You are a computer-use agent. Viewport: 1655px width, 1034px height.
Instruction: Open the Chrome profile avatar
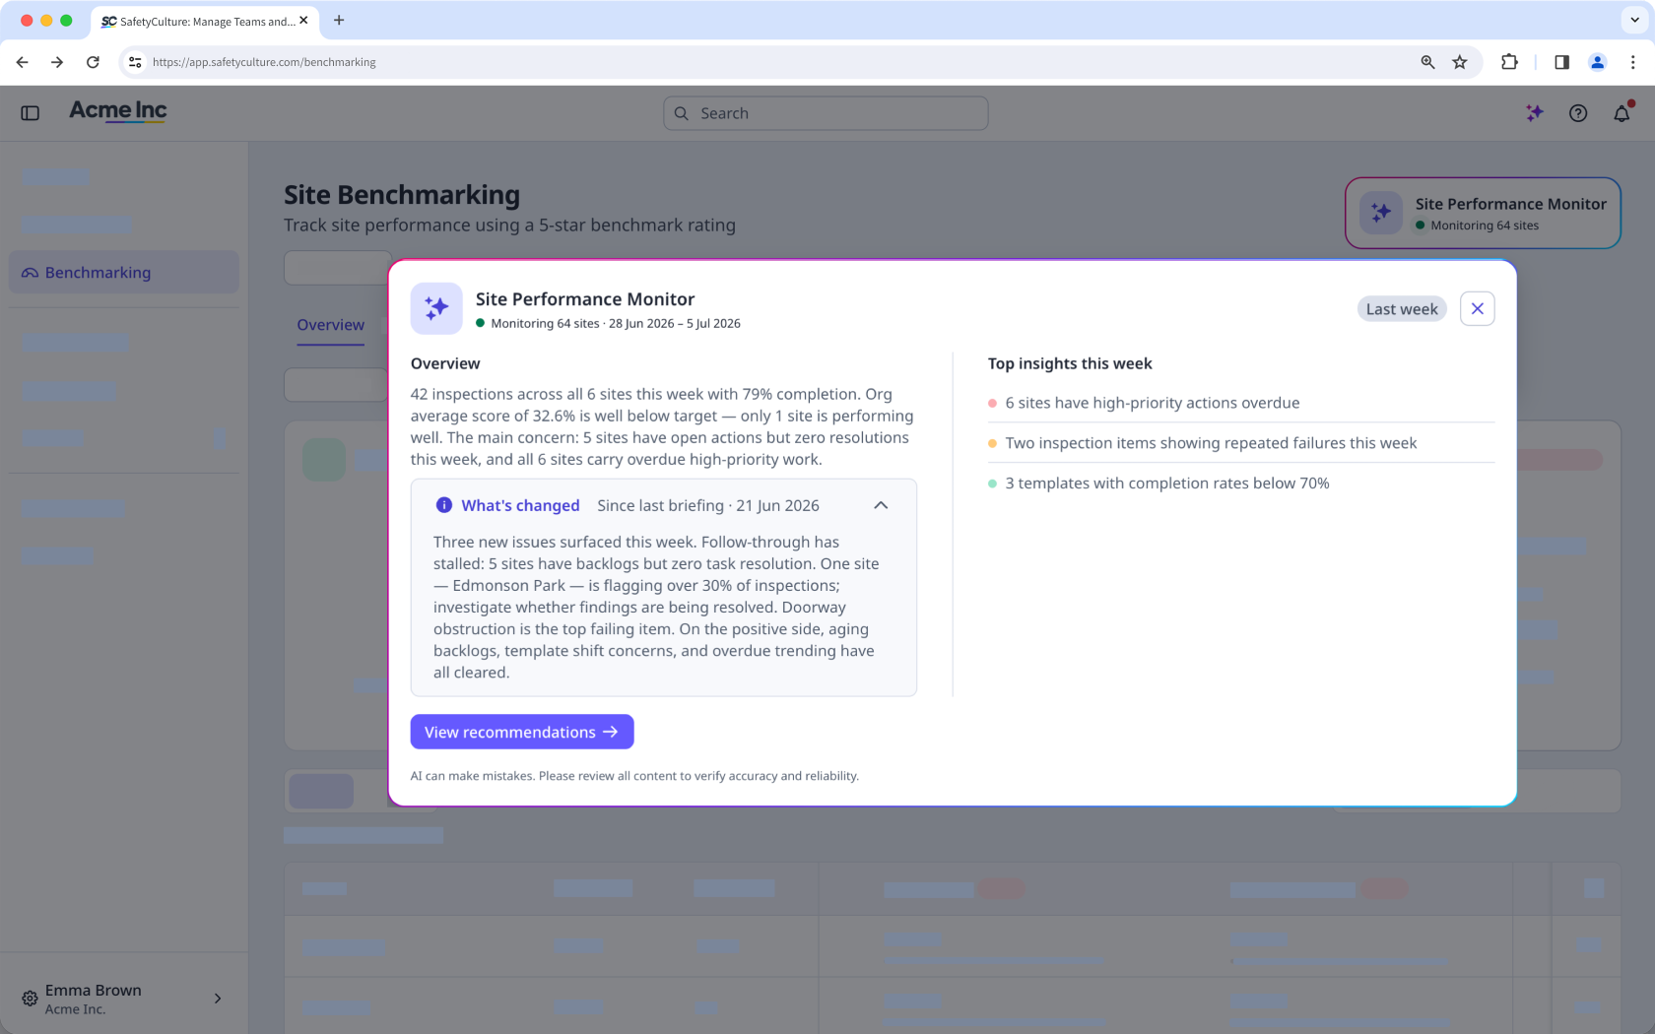click(1598, 62)
